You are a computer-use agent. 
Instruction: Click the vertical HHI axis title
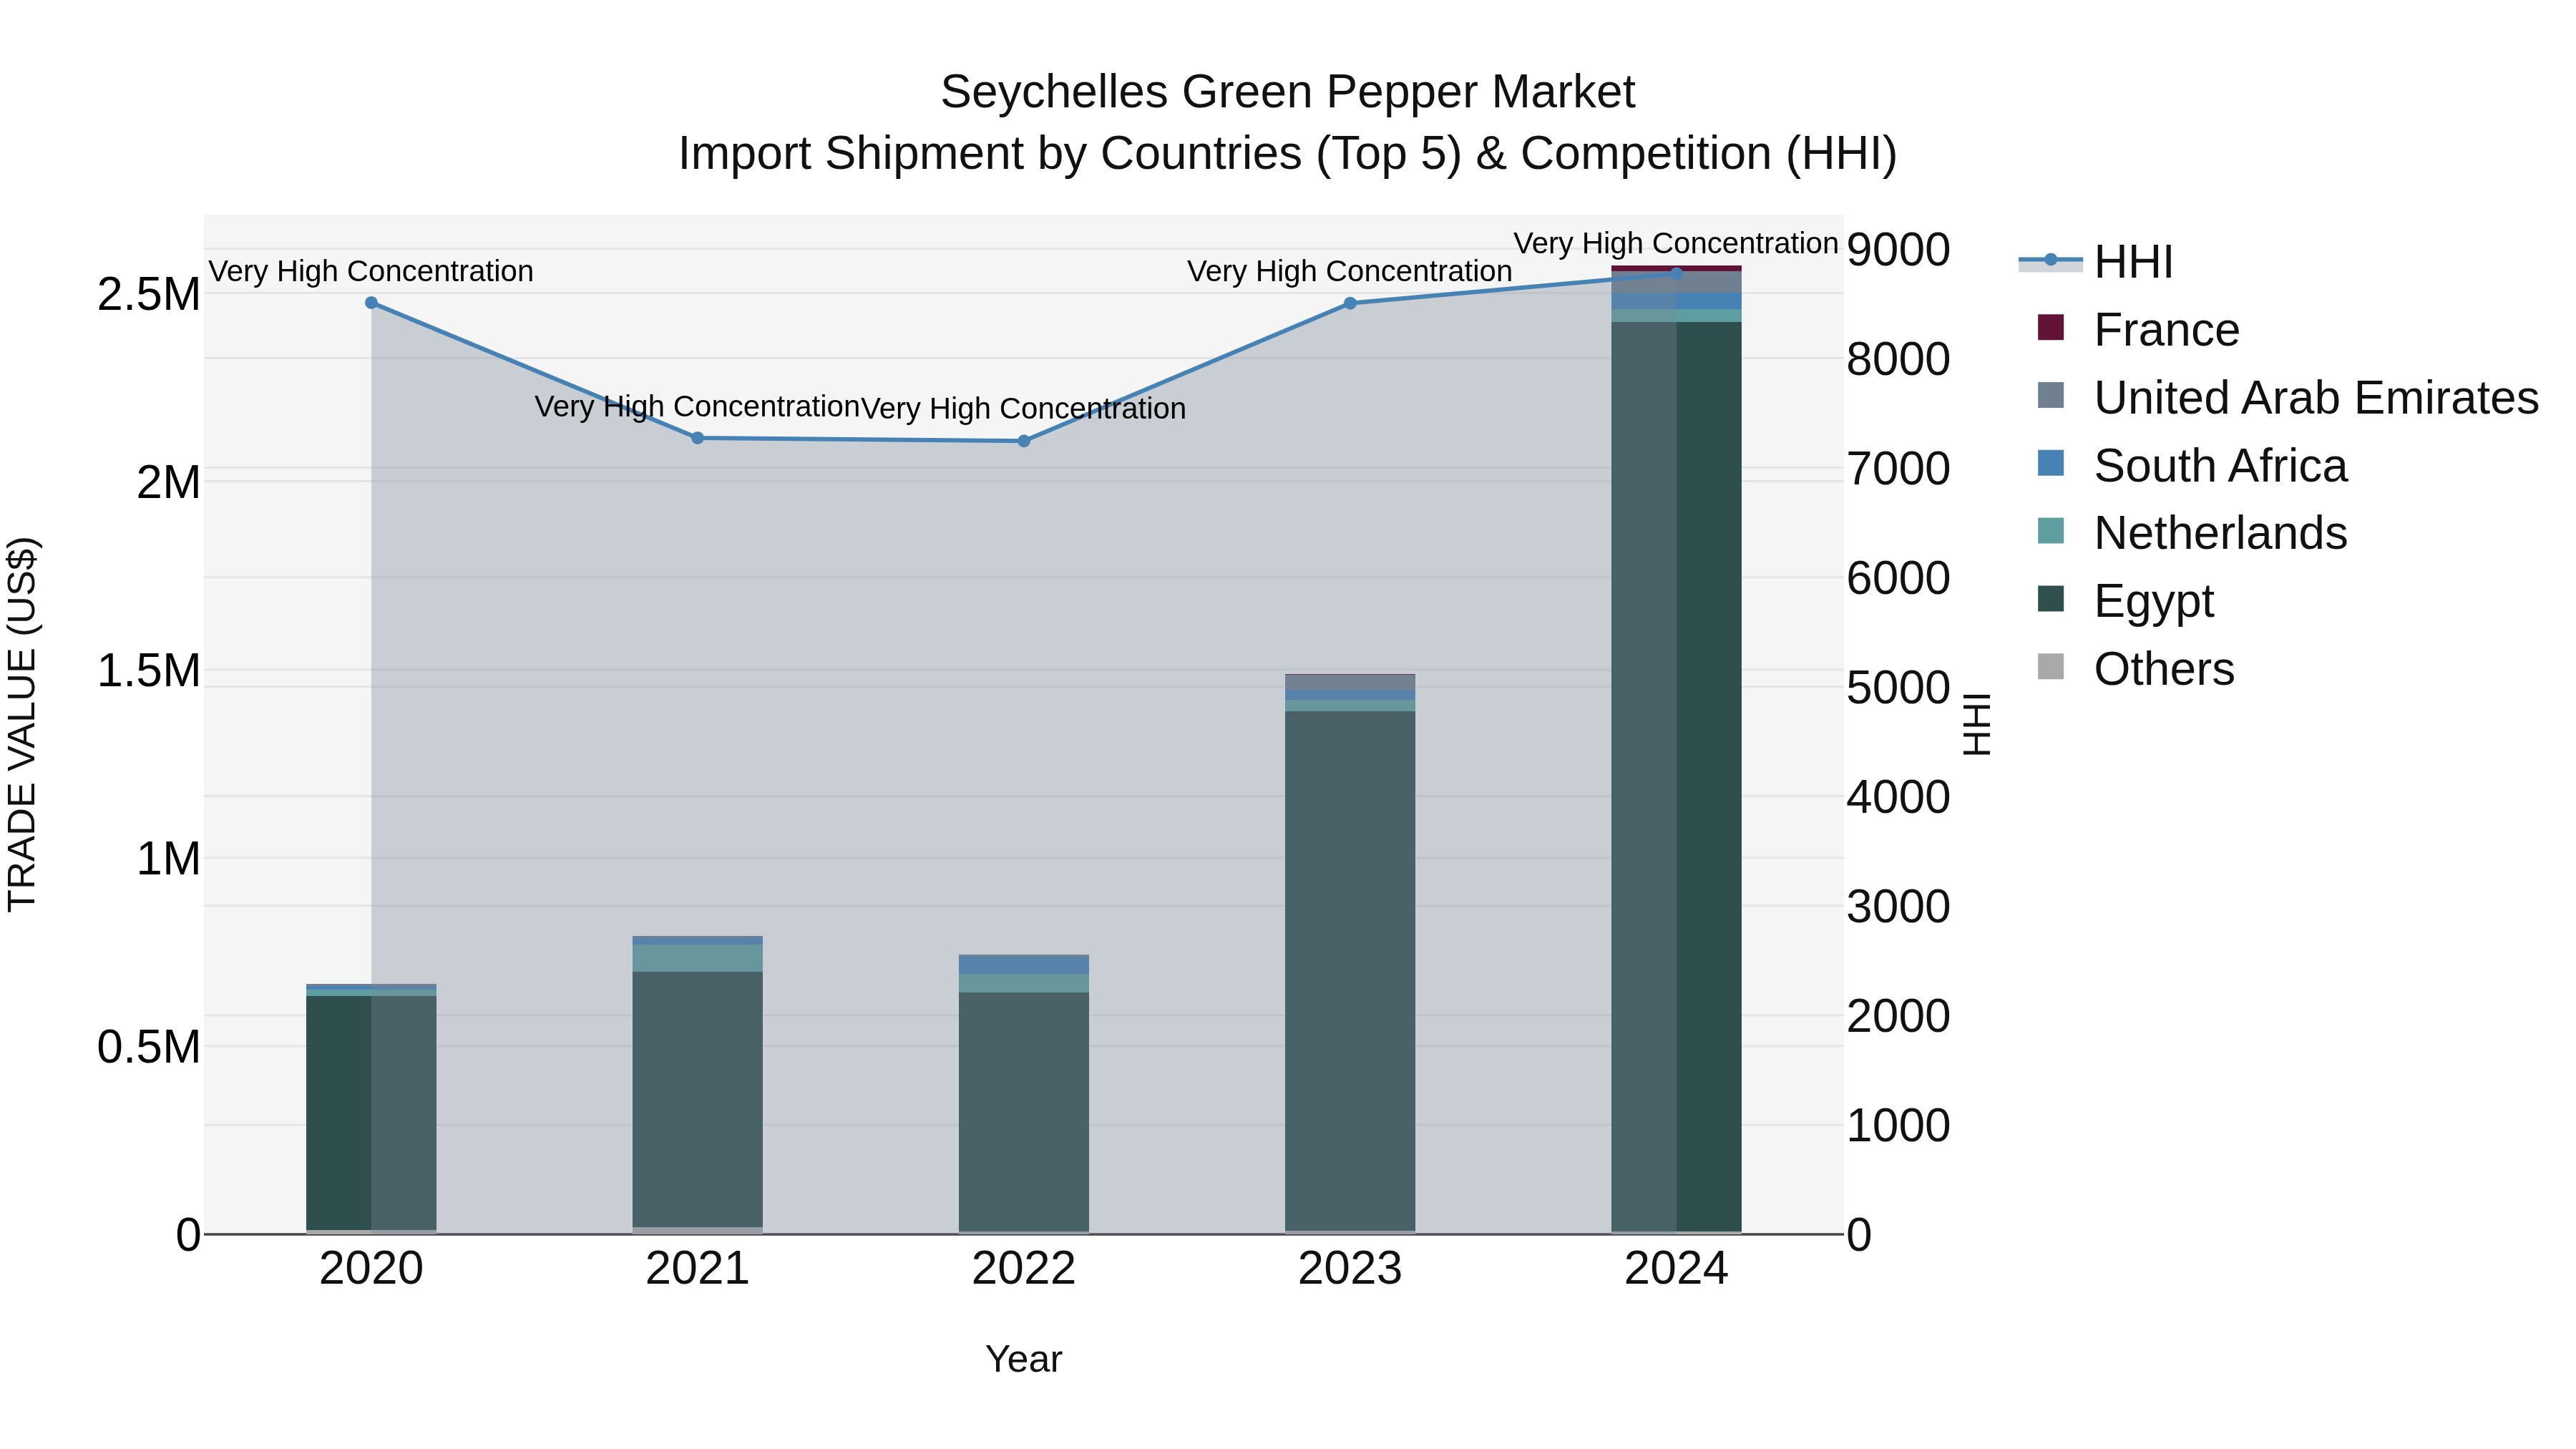tap(1977, 725)
